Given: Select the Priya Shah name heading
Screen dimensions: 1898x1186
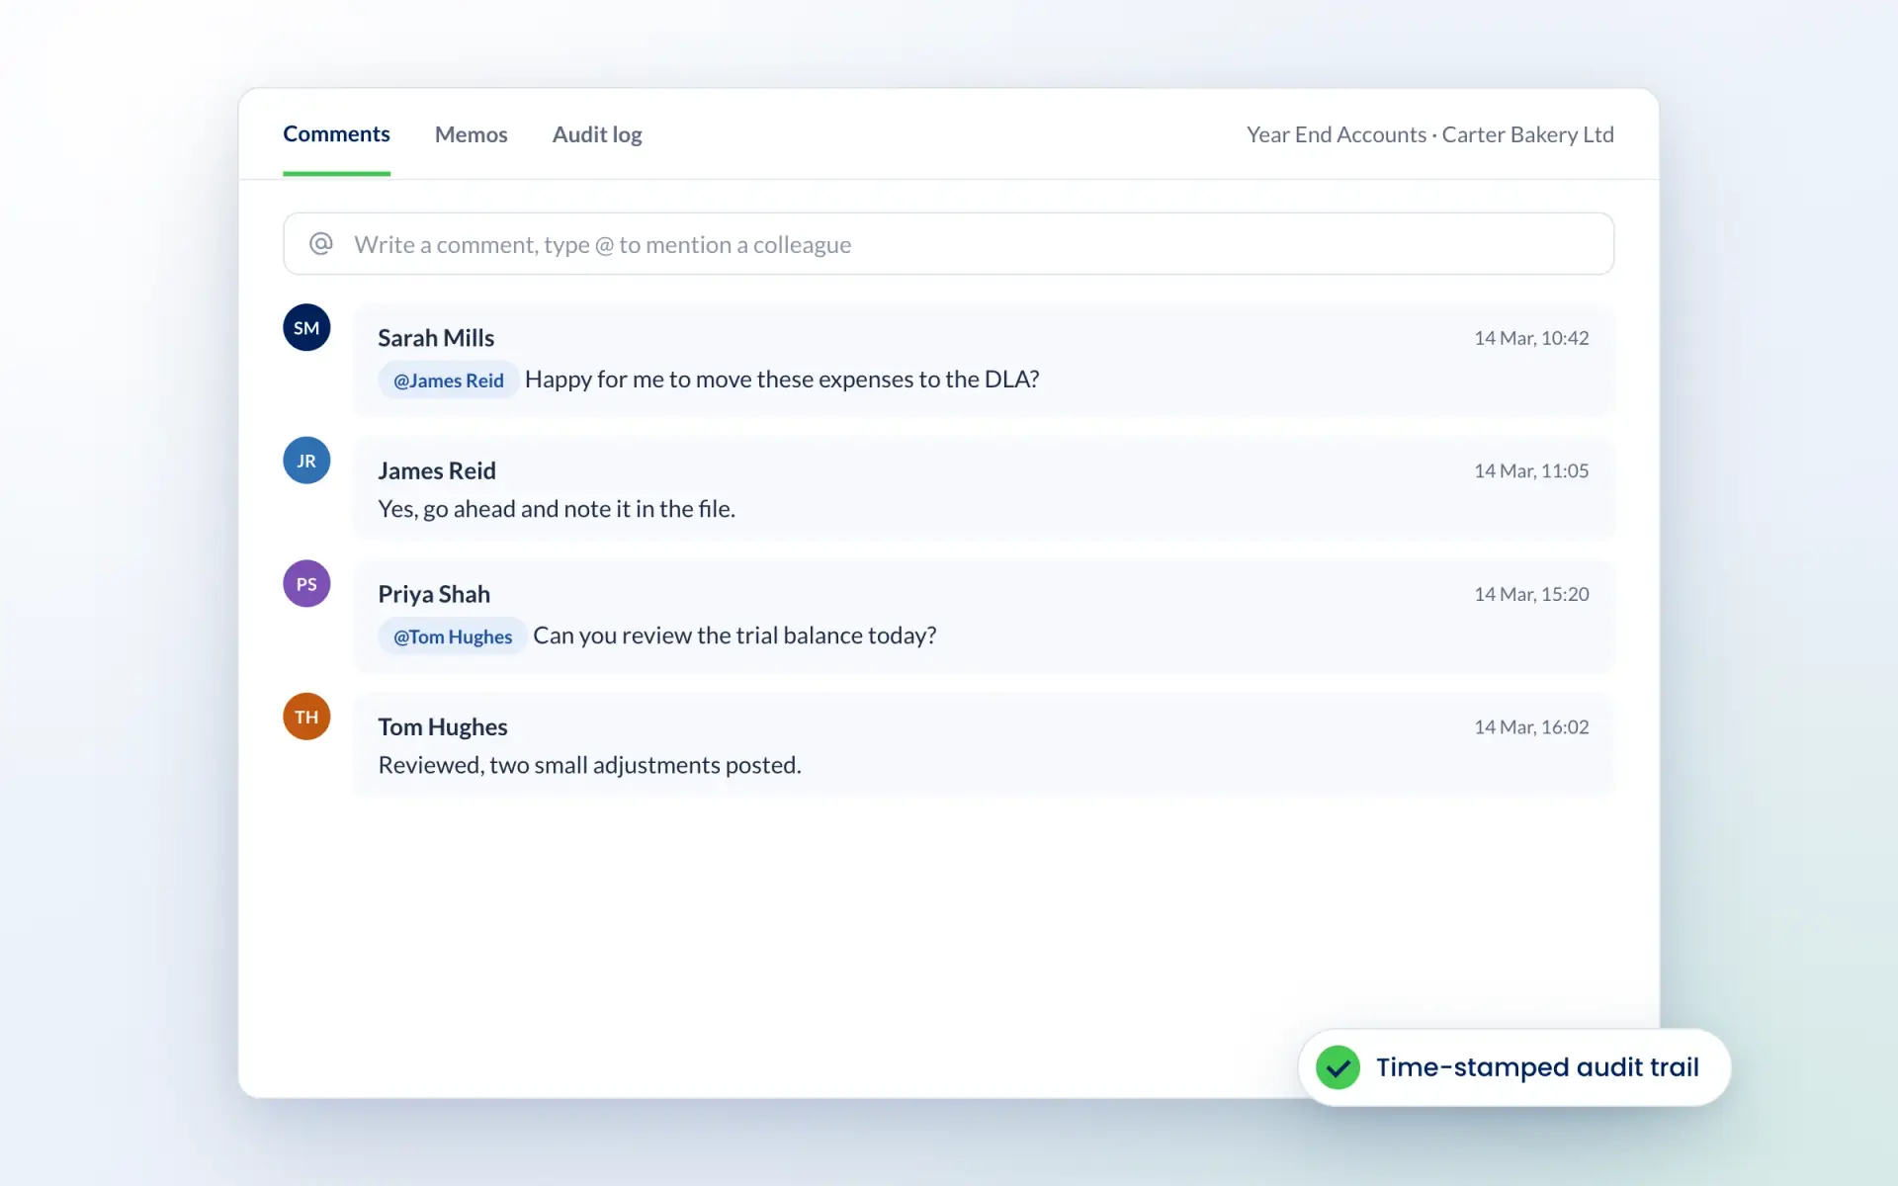Looking at the screenshot, I should [434, 594].
